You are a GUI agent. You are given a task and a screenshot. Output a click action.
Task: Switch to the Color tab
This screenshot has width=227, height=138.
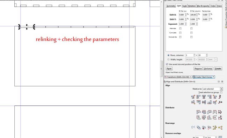pos(213,6)
